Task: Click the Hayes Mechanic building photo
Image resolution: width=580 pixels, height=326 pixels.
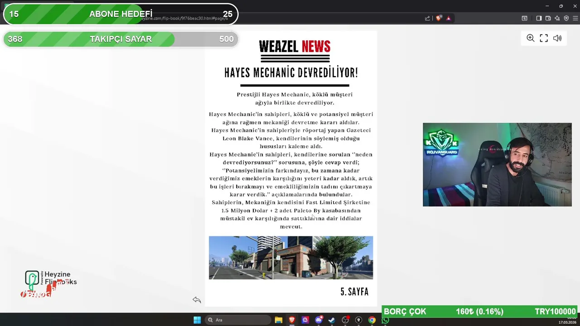Action: [x=291, y=258]
